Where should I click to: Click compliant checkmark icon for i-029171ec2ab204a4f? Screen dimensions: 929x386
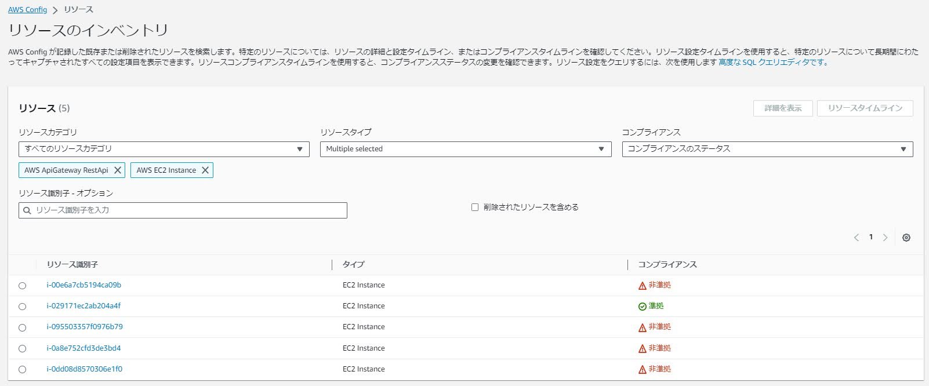click(642, 307)
